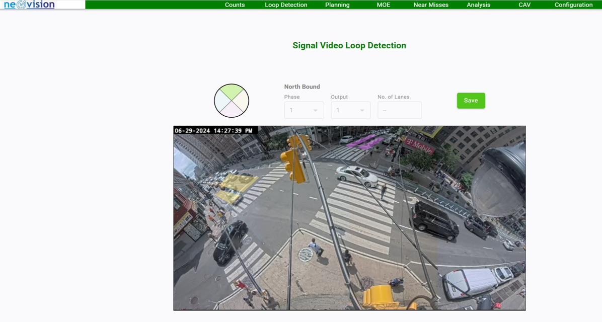Image resolution: width=602 pixels, height=322 pixels.
Task: Click the purple loop zone in the video
Action: coord(365,141)
